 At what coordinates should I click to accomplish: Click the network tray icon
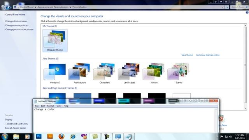pos(226,136)
